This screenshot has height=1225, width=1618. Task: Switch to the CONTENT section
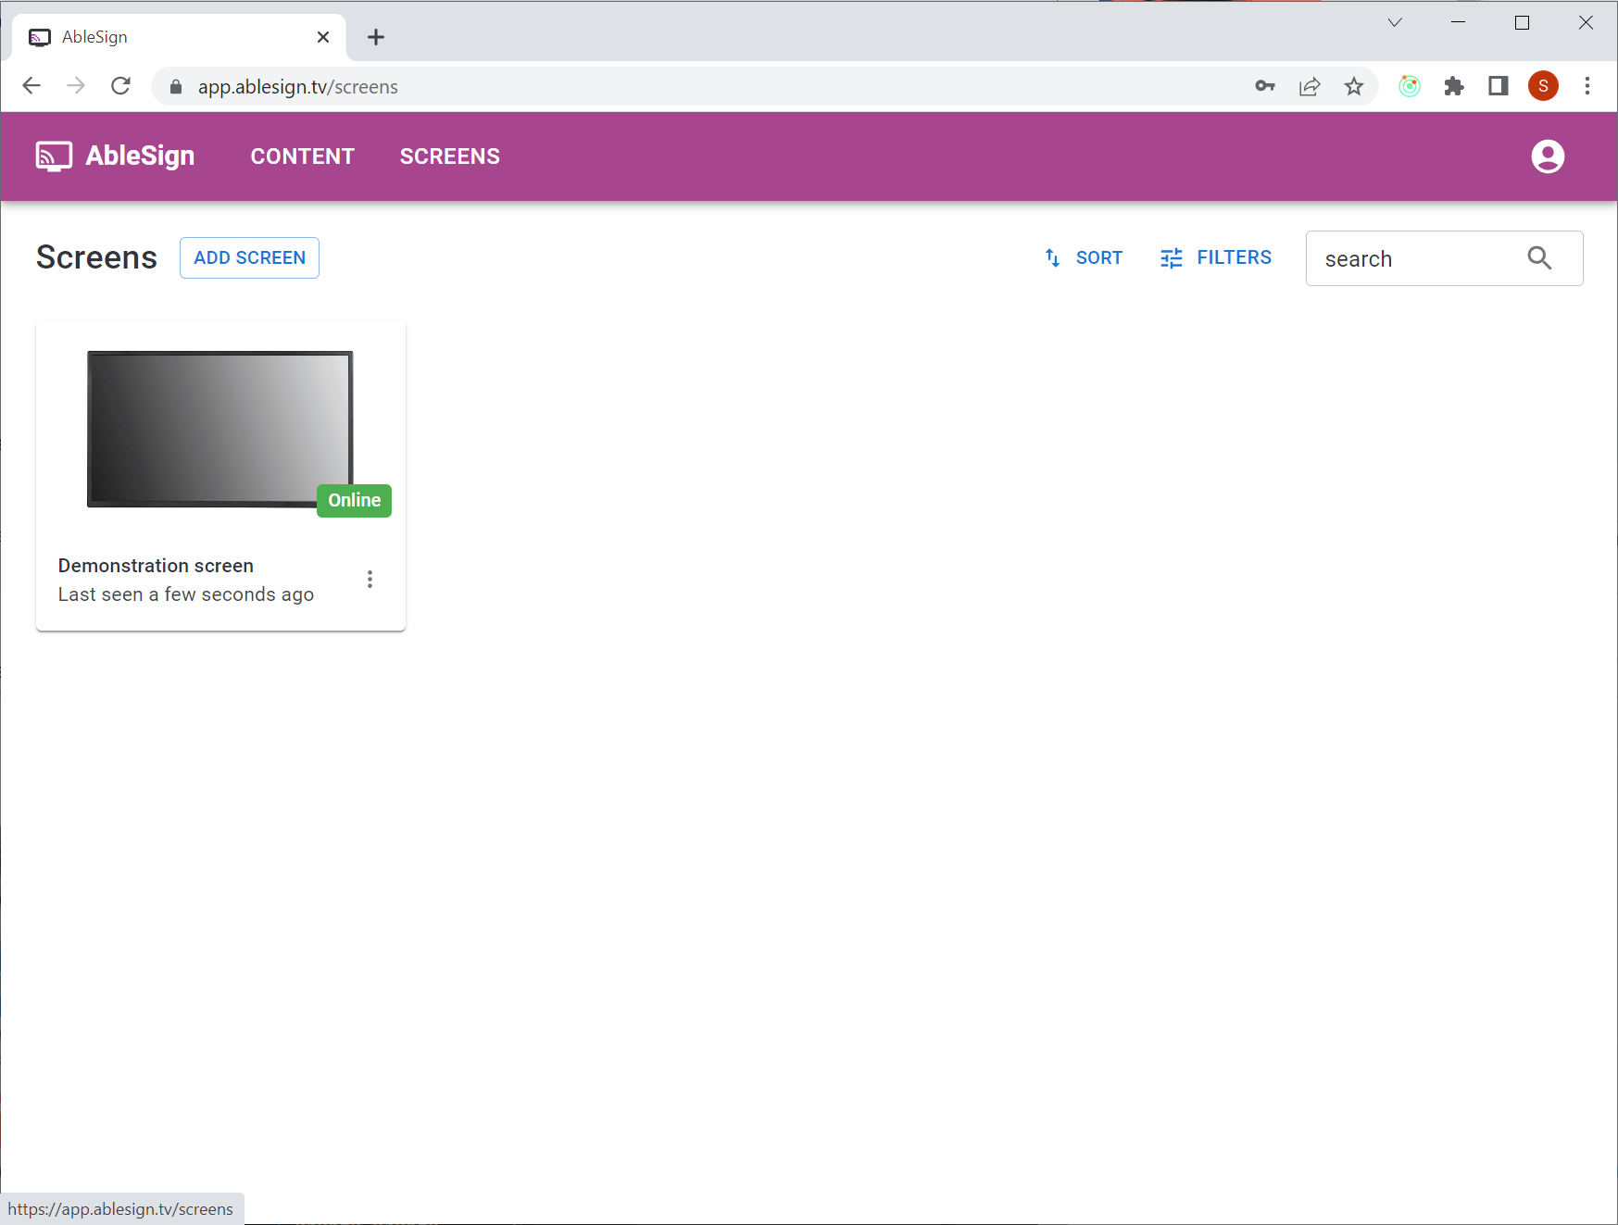[x=302, y=156]
